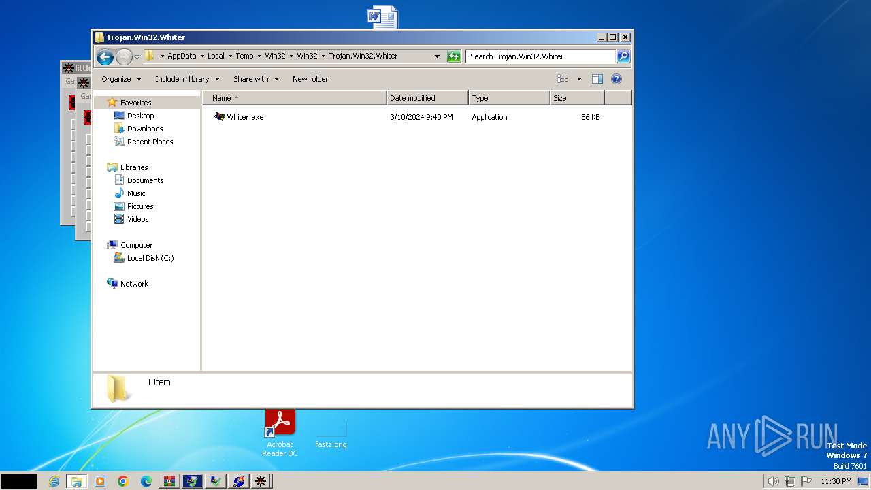This screenshot has height=490, width=871.
Task: Bring the little background window to front
Action: [75, 68]
